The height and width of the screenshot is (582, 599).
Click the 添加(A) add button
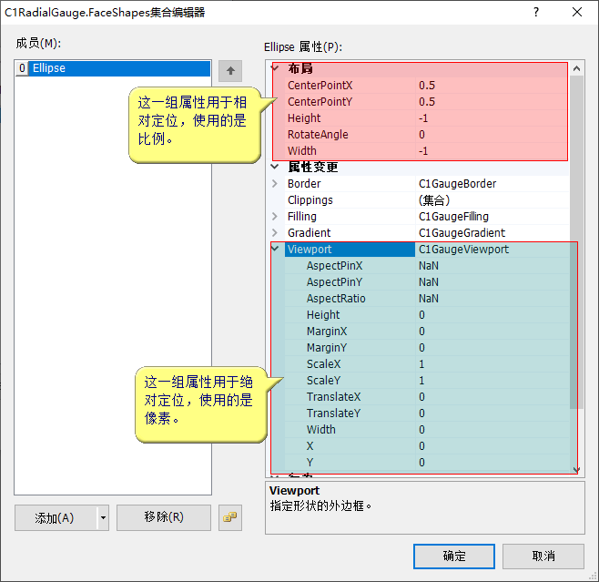click(55, 517)
